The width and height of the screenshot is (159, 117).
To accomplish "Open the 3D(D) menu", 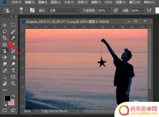I will (108, 2).
